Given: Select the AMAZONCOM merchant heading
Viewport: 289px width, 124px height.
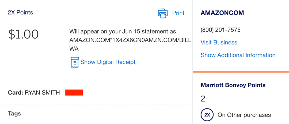Looking at the screenshot, I should pos(222,13).
